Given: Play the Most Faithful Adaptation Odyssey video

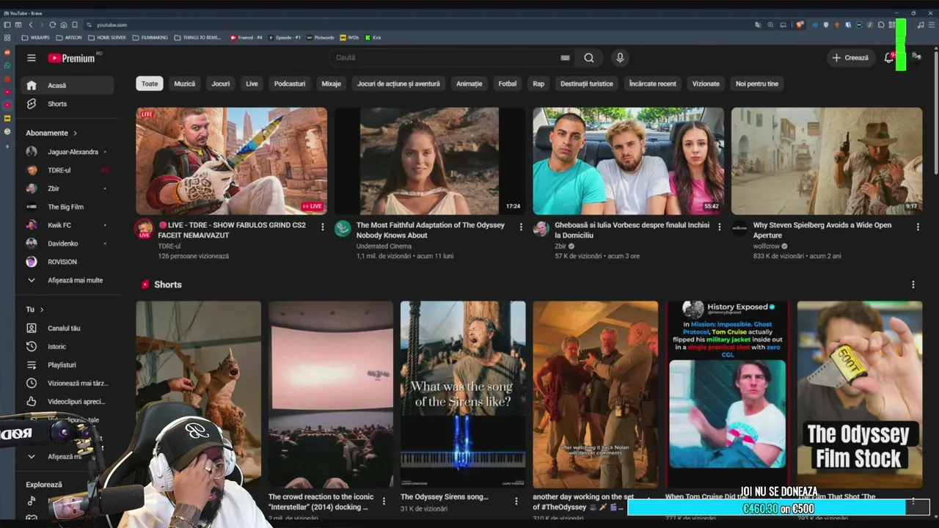Looking at the screenshot, I should tap(430, 161).
